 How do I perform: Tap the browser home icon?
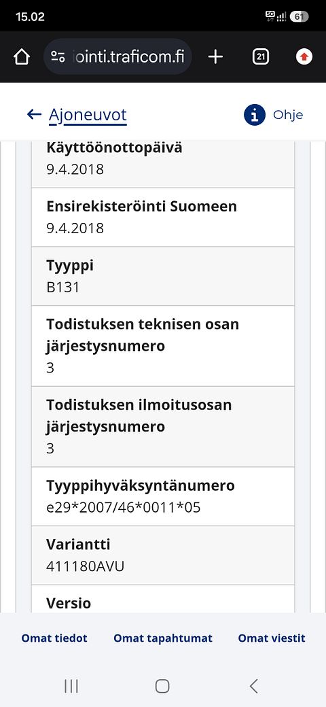22,57
